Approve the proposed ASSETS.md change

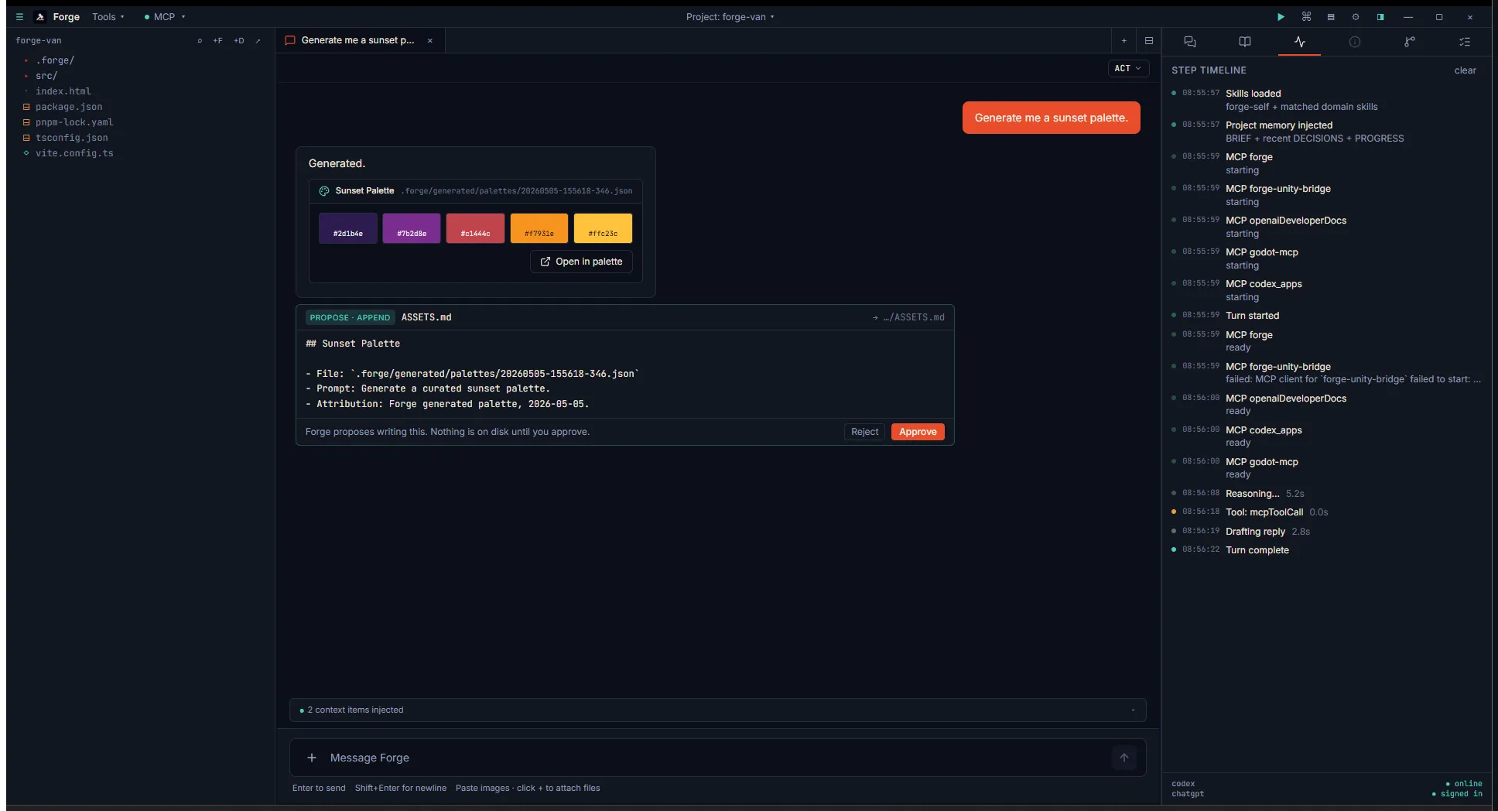[918, 432]
